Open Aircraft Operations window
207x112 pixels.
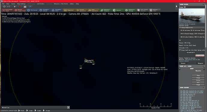click(x=81, y=10)
